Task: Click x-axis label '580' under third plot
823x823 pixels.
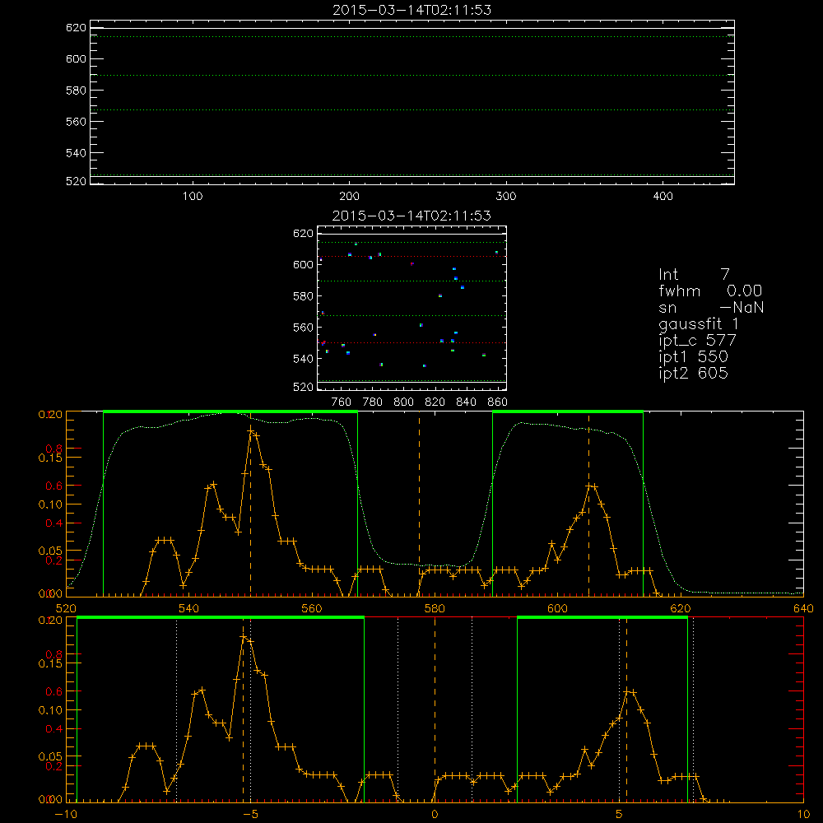Action: pyautogui.click(x=435, y=608)
